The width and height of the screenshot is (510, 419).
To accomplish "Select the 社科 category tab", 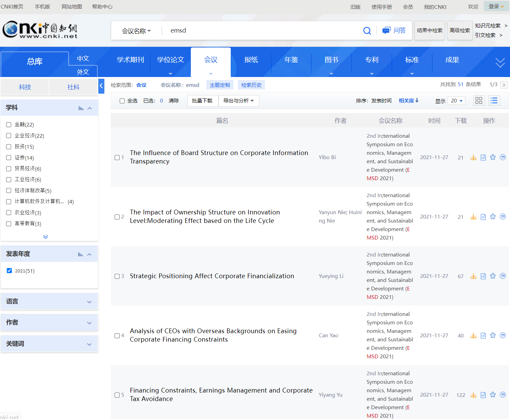I will click(x=74, y=87).
